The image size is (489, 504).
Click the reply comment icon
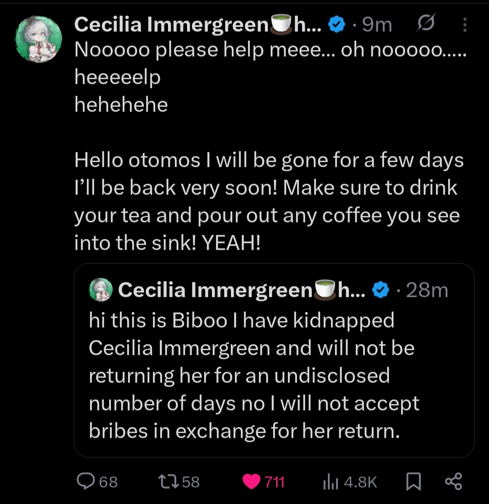(x=84, y=481)
